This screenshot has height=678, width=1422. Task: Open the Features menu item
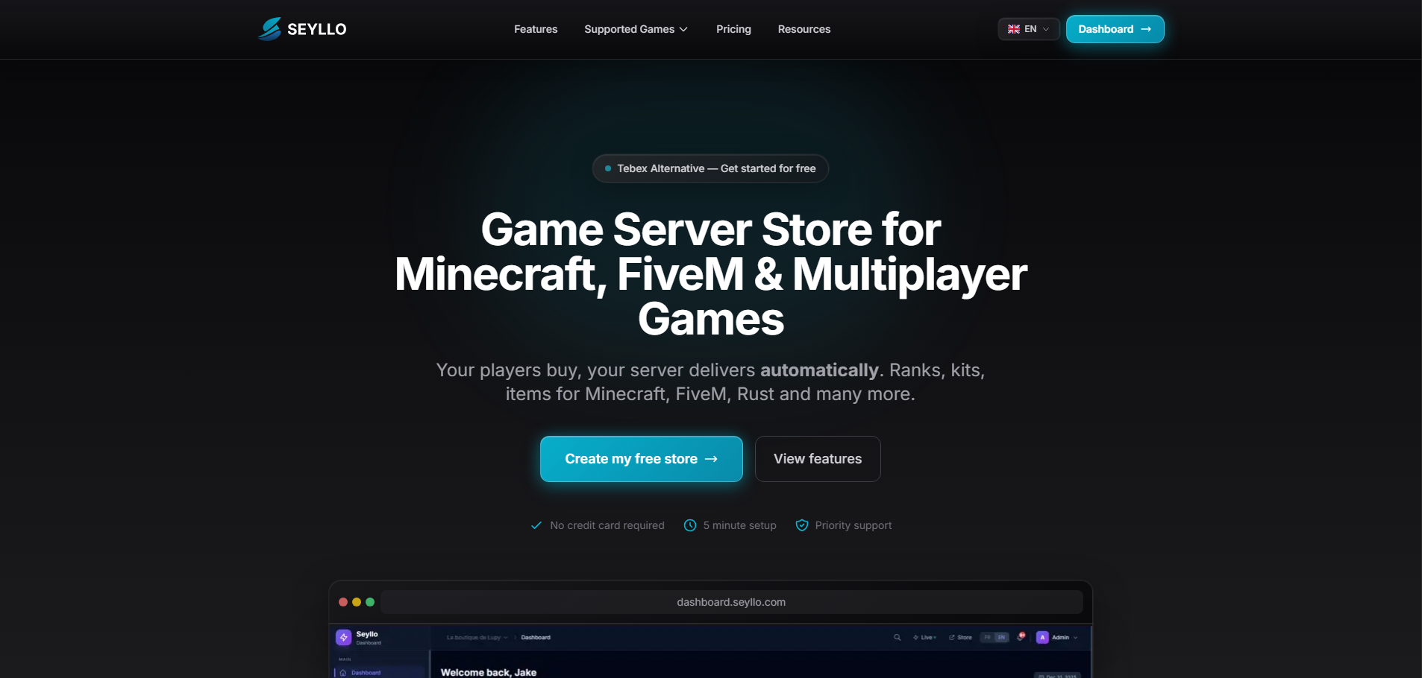coord(536,29)
